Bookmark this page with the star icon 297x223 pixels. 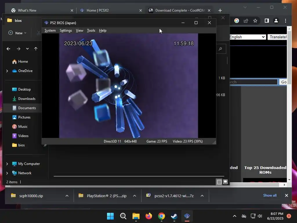click(255, 21)
